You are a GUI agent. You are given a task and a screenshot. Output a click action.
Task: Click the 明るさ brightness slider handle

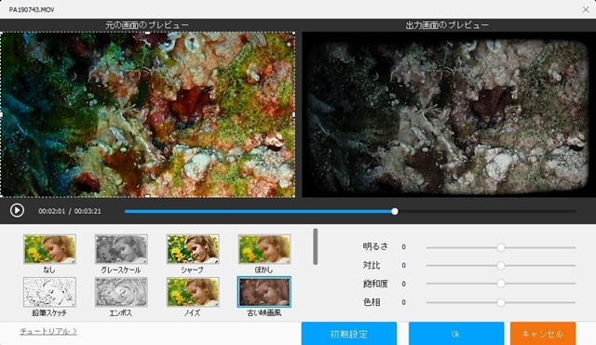[x=501, y=247]
